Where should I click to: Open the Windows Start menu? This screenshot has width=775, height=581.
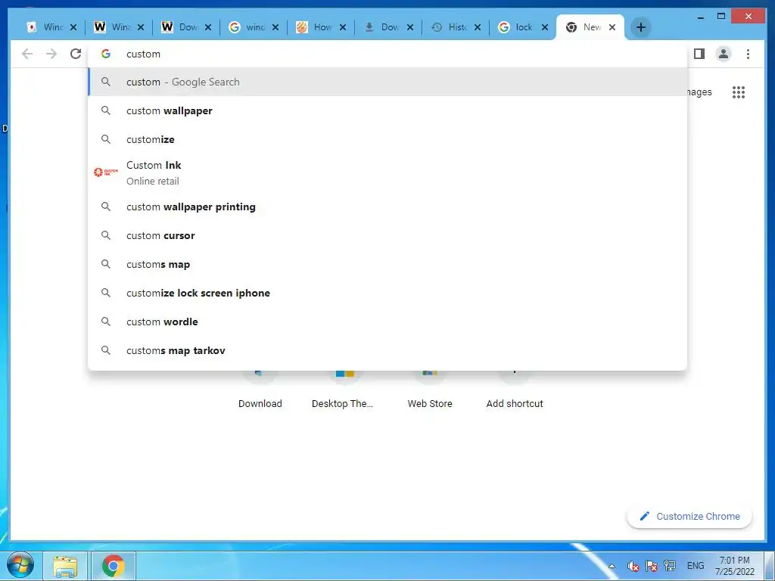(x=20, y=565)
